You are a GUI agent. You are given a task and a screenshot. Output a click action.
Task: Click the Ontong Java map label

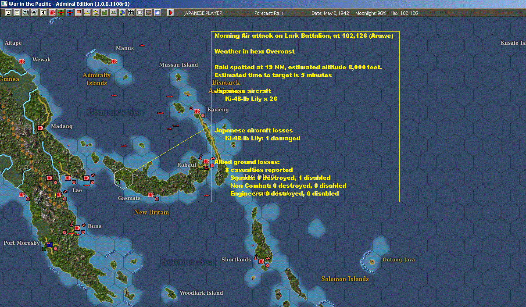pyautogui.click(x=398, y=260)
